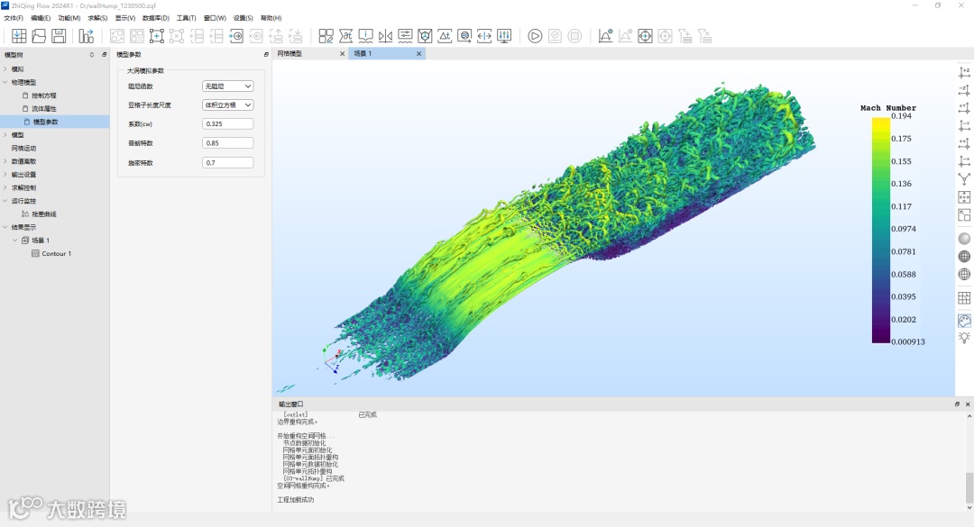Viewport: 974px width, 527px height.
Task: Click the save project floppy disk icon
Action: [59, 36]
